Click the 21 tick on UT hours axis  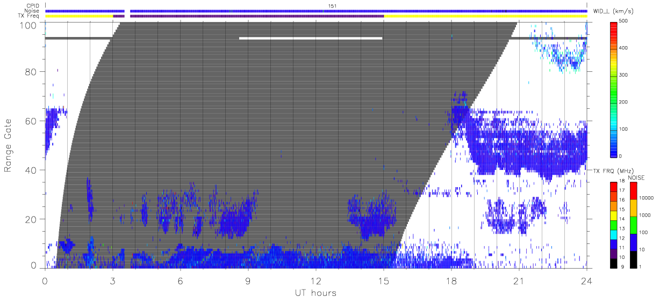(519, 281)
